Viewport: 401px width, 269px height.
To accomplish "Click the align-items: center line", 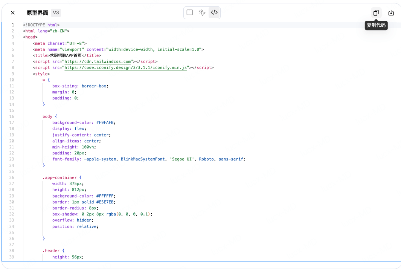I will [x=77, y=141].
